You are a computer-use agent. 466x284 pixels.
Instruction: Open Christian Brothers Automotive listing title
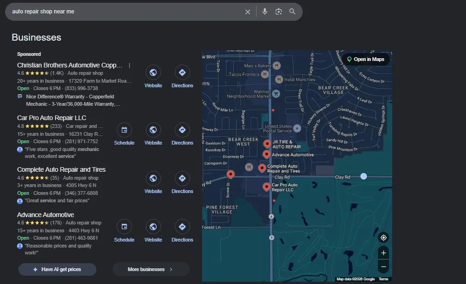(70, 65)
